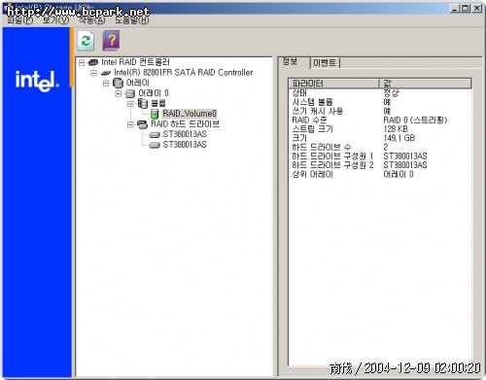Click the 82801FR SATA RAID Controller chip icon
Screen dimensions: 486x380
click(106, 73)
